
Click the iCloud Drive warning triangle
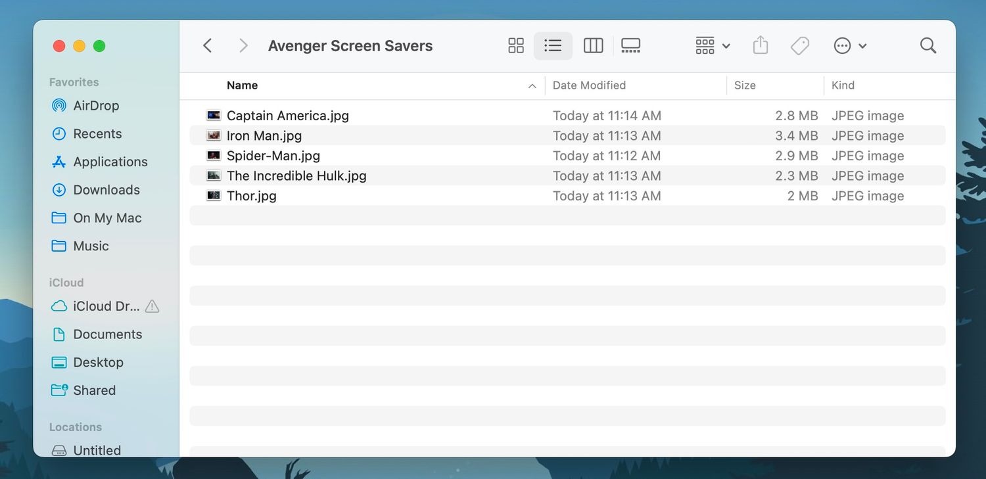pos(152,306)
